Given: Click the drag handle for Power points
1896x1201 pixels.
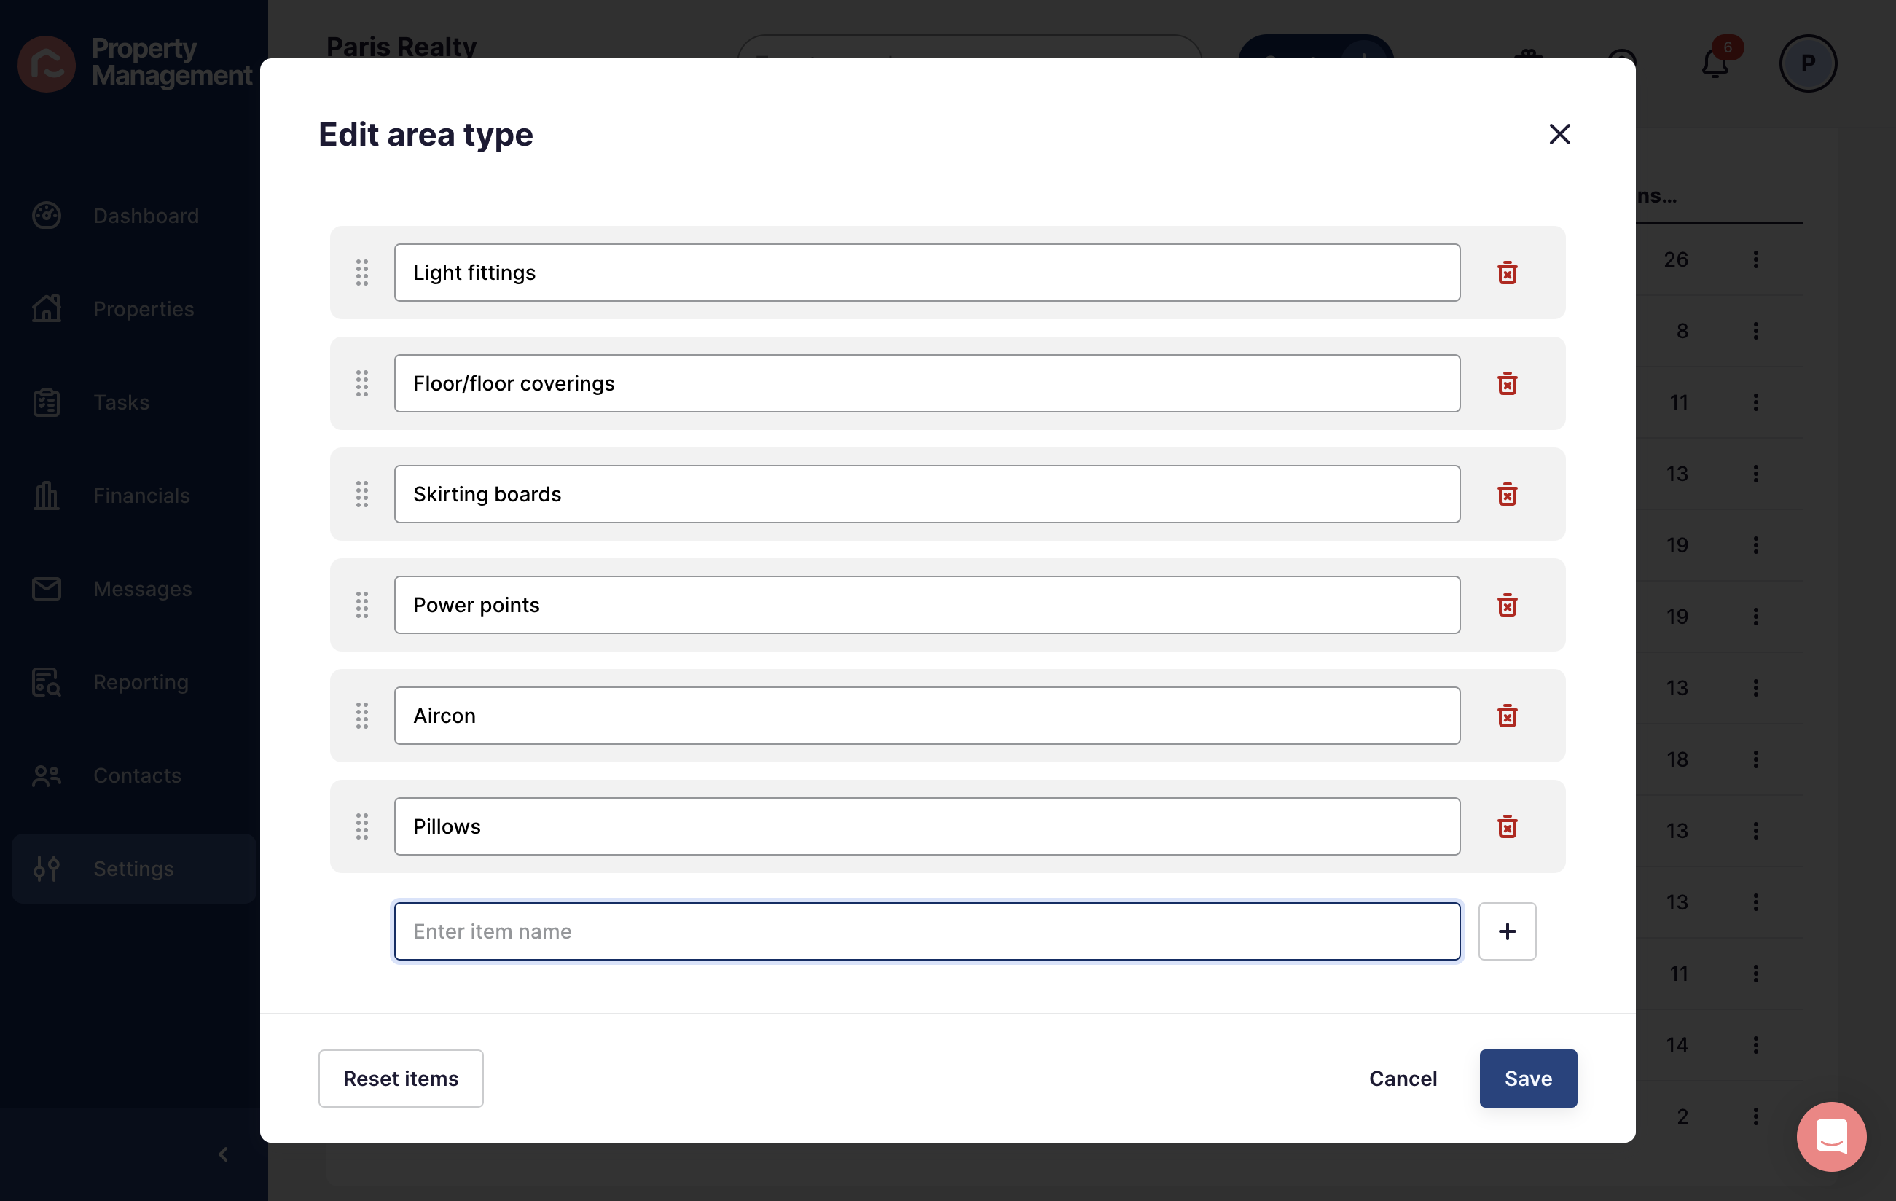Looking at the screenshot, I should coord(362,605).
